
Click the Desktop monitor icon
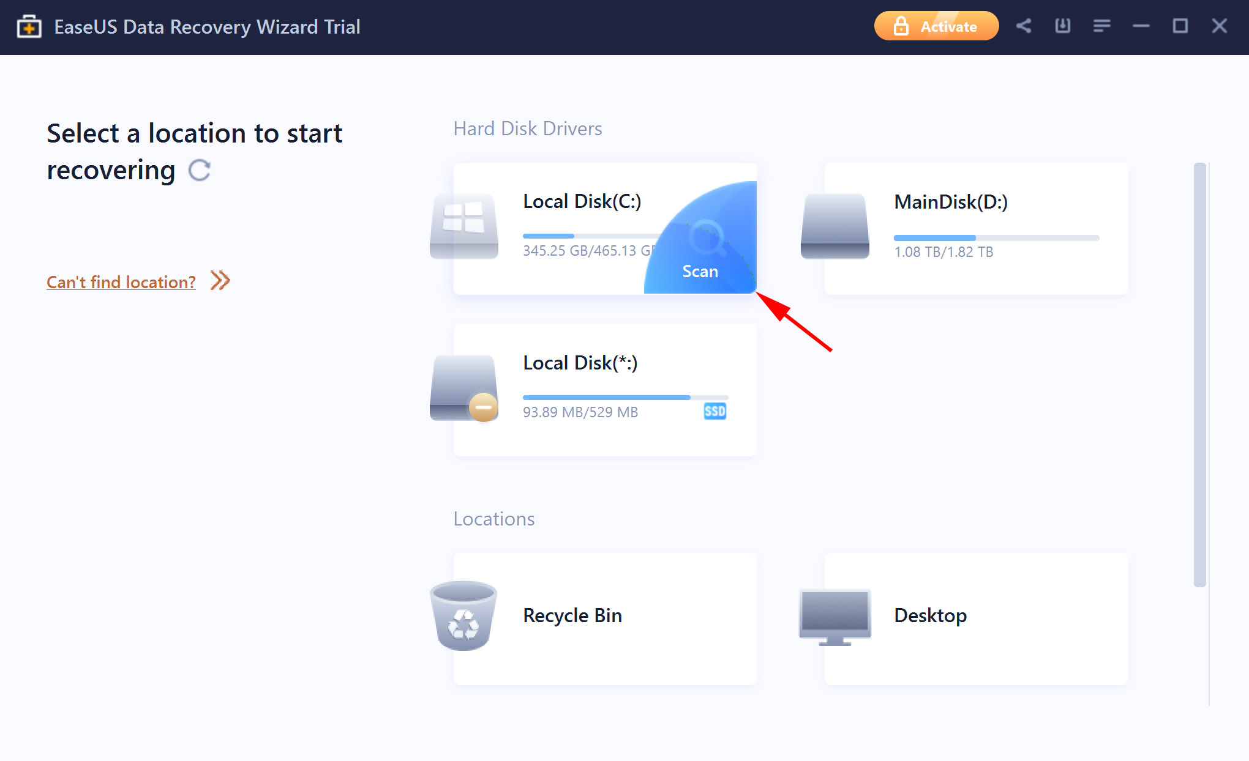pos(835,617)
